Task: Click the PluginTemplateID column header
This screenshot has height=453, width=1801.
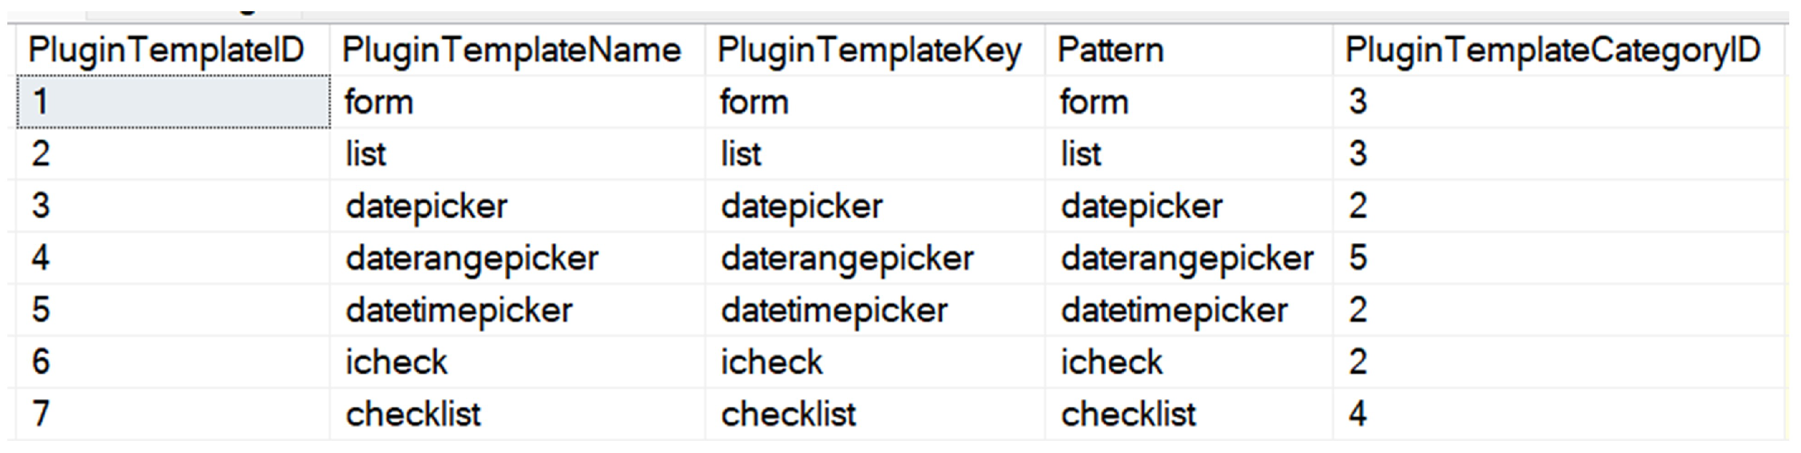Action: (x=166, y=50)
